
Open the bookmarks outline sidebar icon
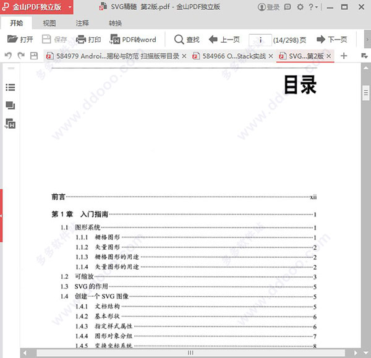click(x=11, y=87)
